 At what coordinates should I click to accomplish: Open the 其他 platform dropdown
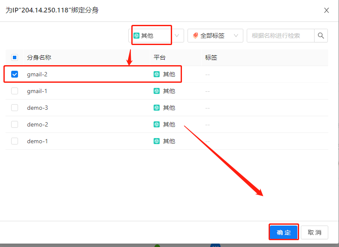coord(157,36)
